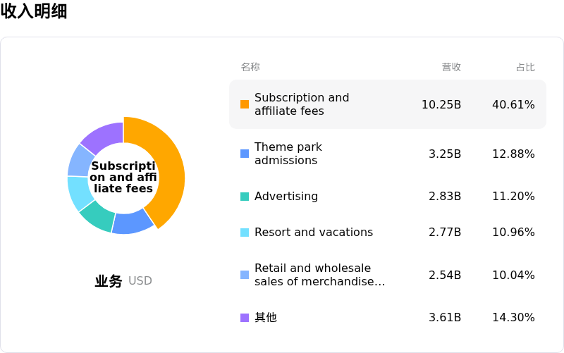Select the Advertising row label
Screen dimensions: 564x353
(286, 197)
